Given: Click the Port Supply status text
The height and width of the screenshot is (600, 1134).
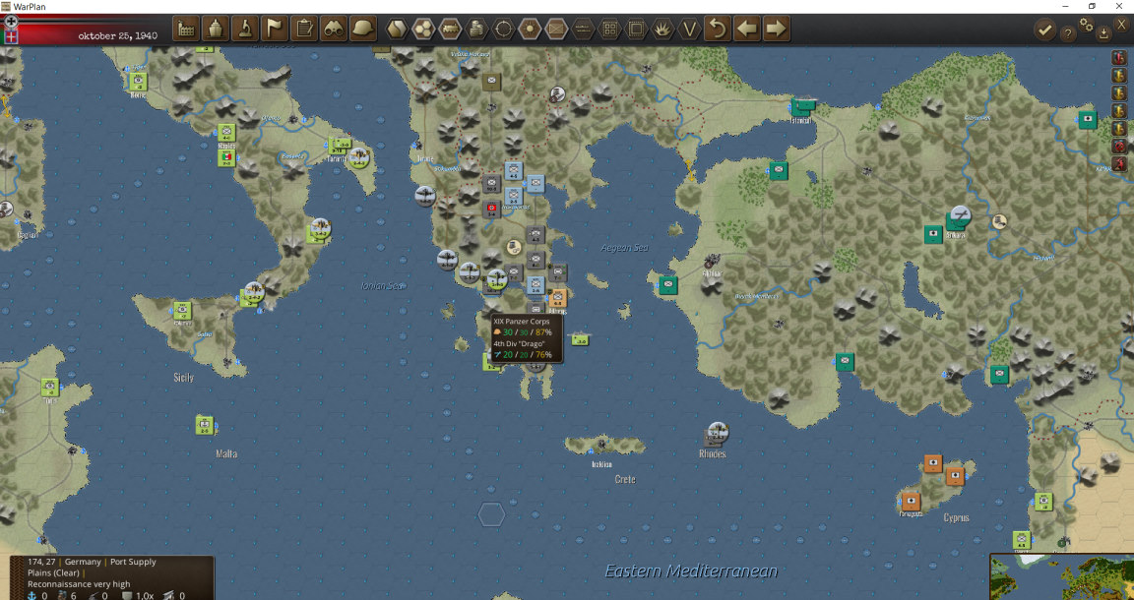Looking at the screenshot, I should (133, 562).
